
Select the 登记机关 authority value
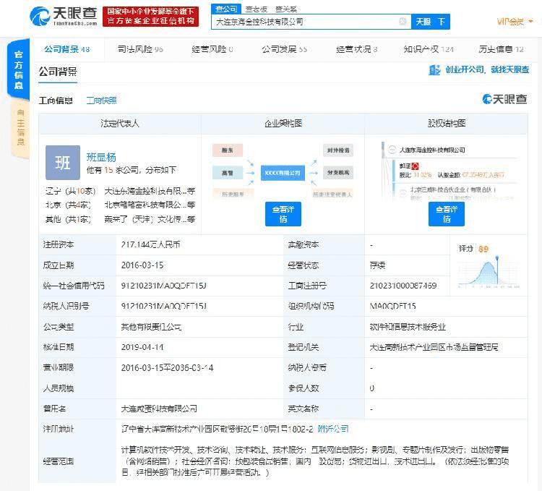click(x=434, y=347)
